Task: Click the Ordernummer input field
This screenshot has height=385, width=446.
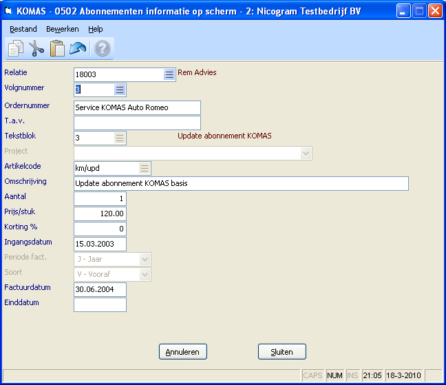Action: point(137,107)
